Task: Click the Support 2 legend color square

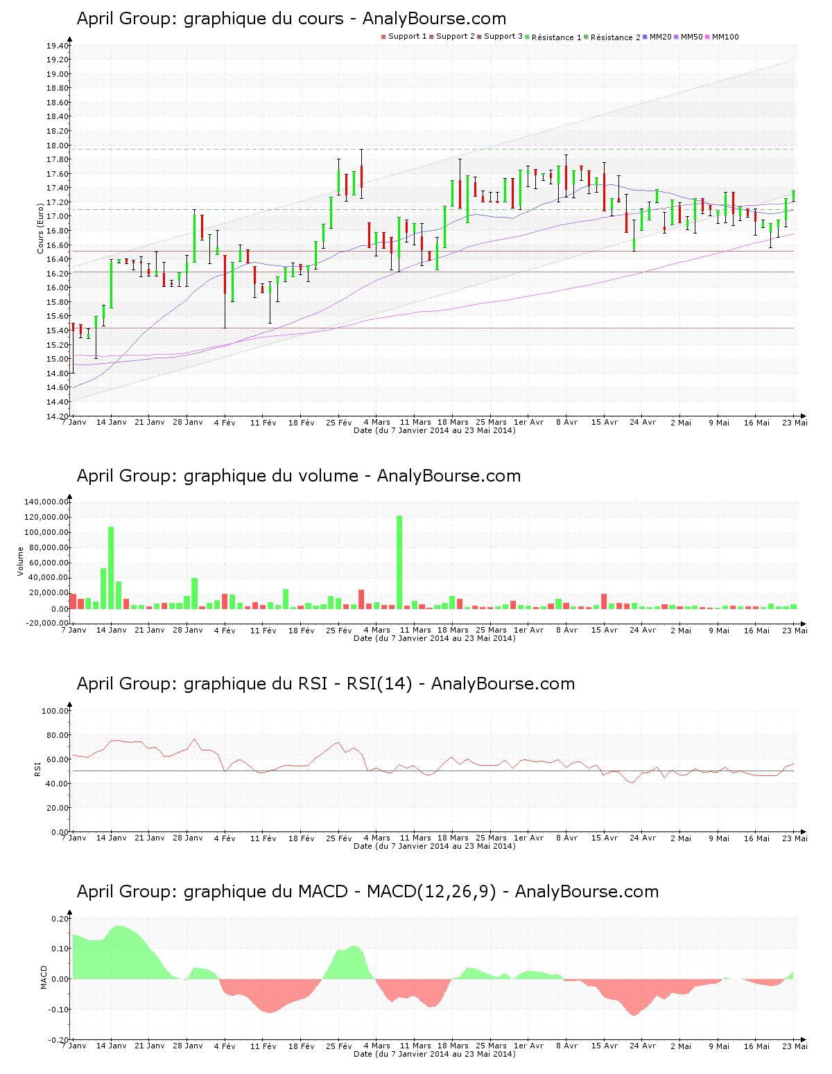Action: coord(431,37)
